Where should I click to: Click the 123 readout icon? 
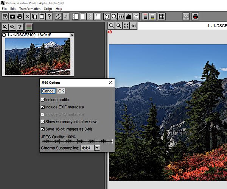[121, 16]
